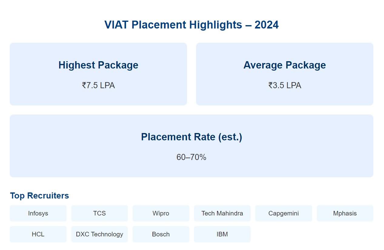
Task: Click the Capgemini recruiter chip
Action: point(284,213)
